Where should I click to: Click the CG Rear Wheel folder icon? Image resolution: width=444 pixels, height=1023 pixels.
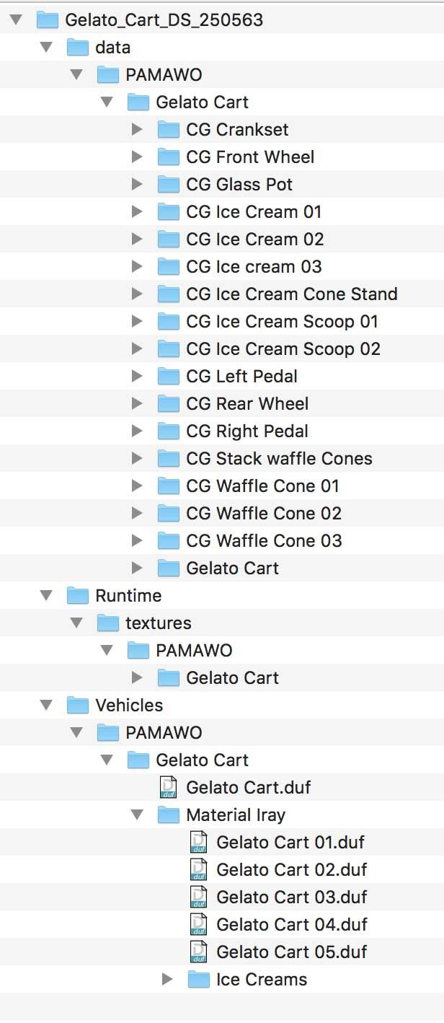point(168,404)
